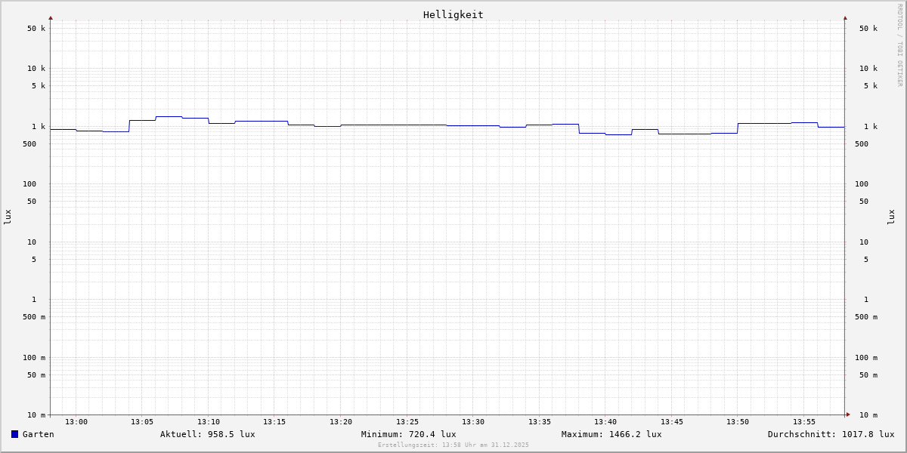The width and height of the screenshot is (907, 453).
Task: Click the Erstellungszeit timestamp footer text
Action: tap(453, 445)
